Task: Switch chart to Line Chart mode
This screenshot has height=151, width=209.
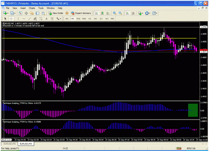Action: tap(108, 13)
